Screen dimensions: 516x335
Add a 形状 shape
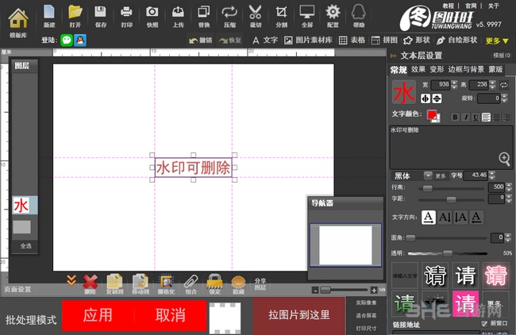pyautogui.click(x=417, y=40)
